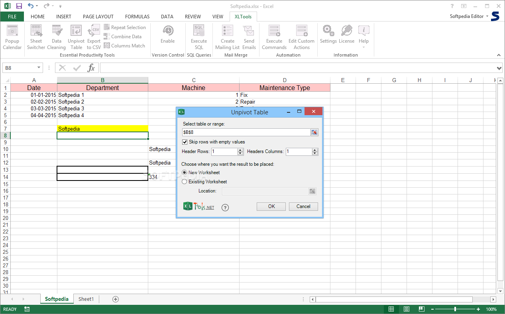
Task: Open XLTools Settings
Action: coord(328,35)
